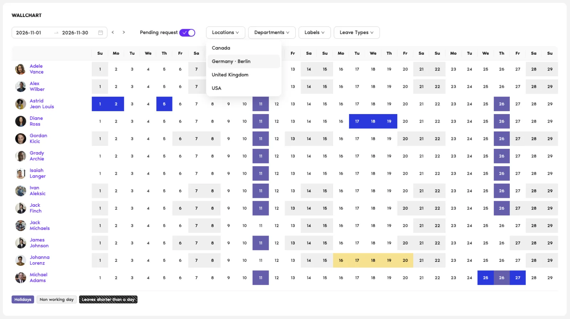
Task: Go to the next month arrow
Action: click(x=124, y=32)
